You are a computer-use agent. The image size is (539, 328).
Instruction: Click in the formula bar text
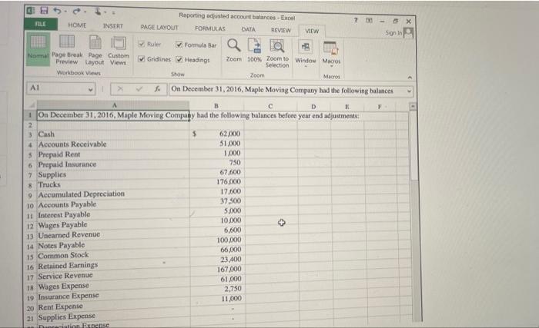point(282,90)
